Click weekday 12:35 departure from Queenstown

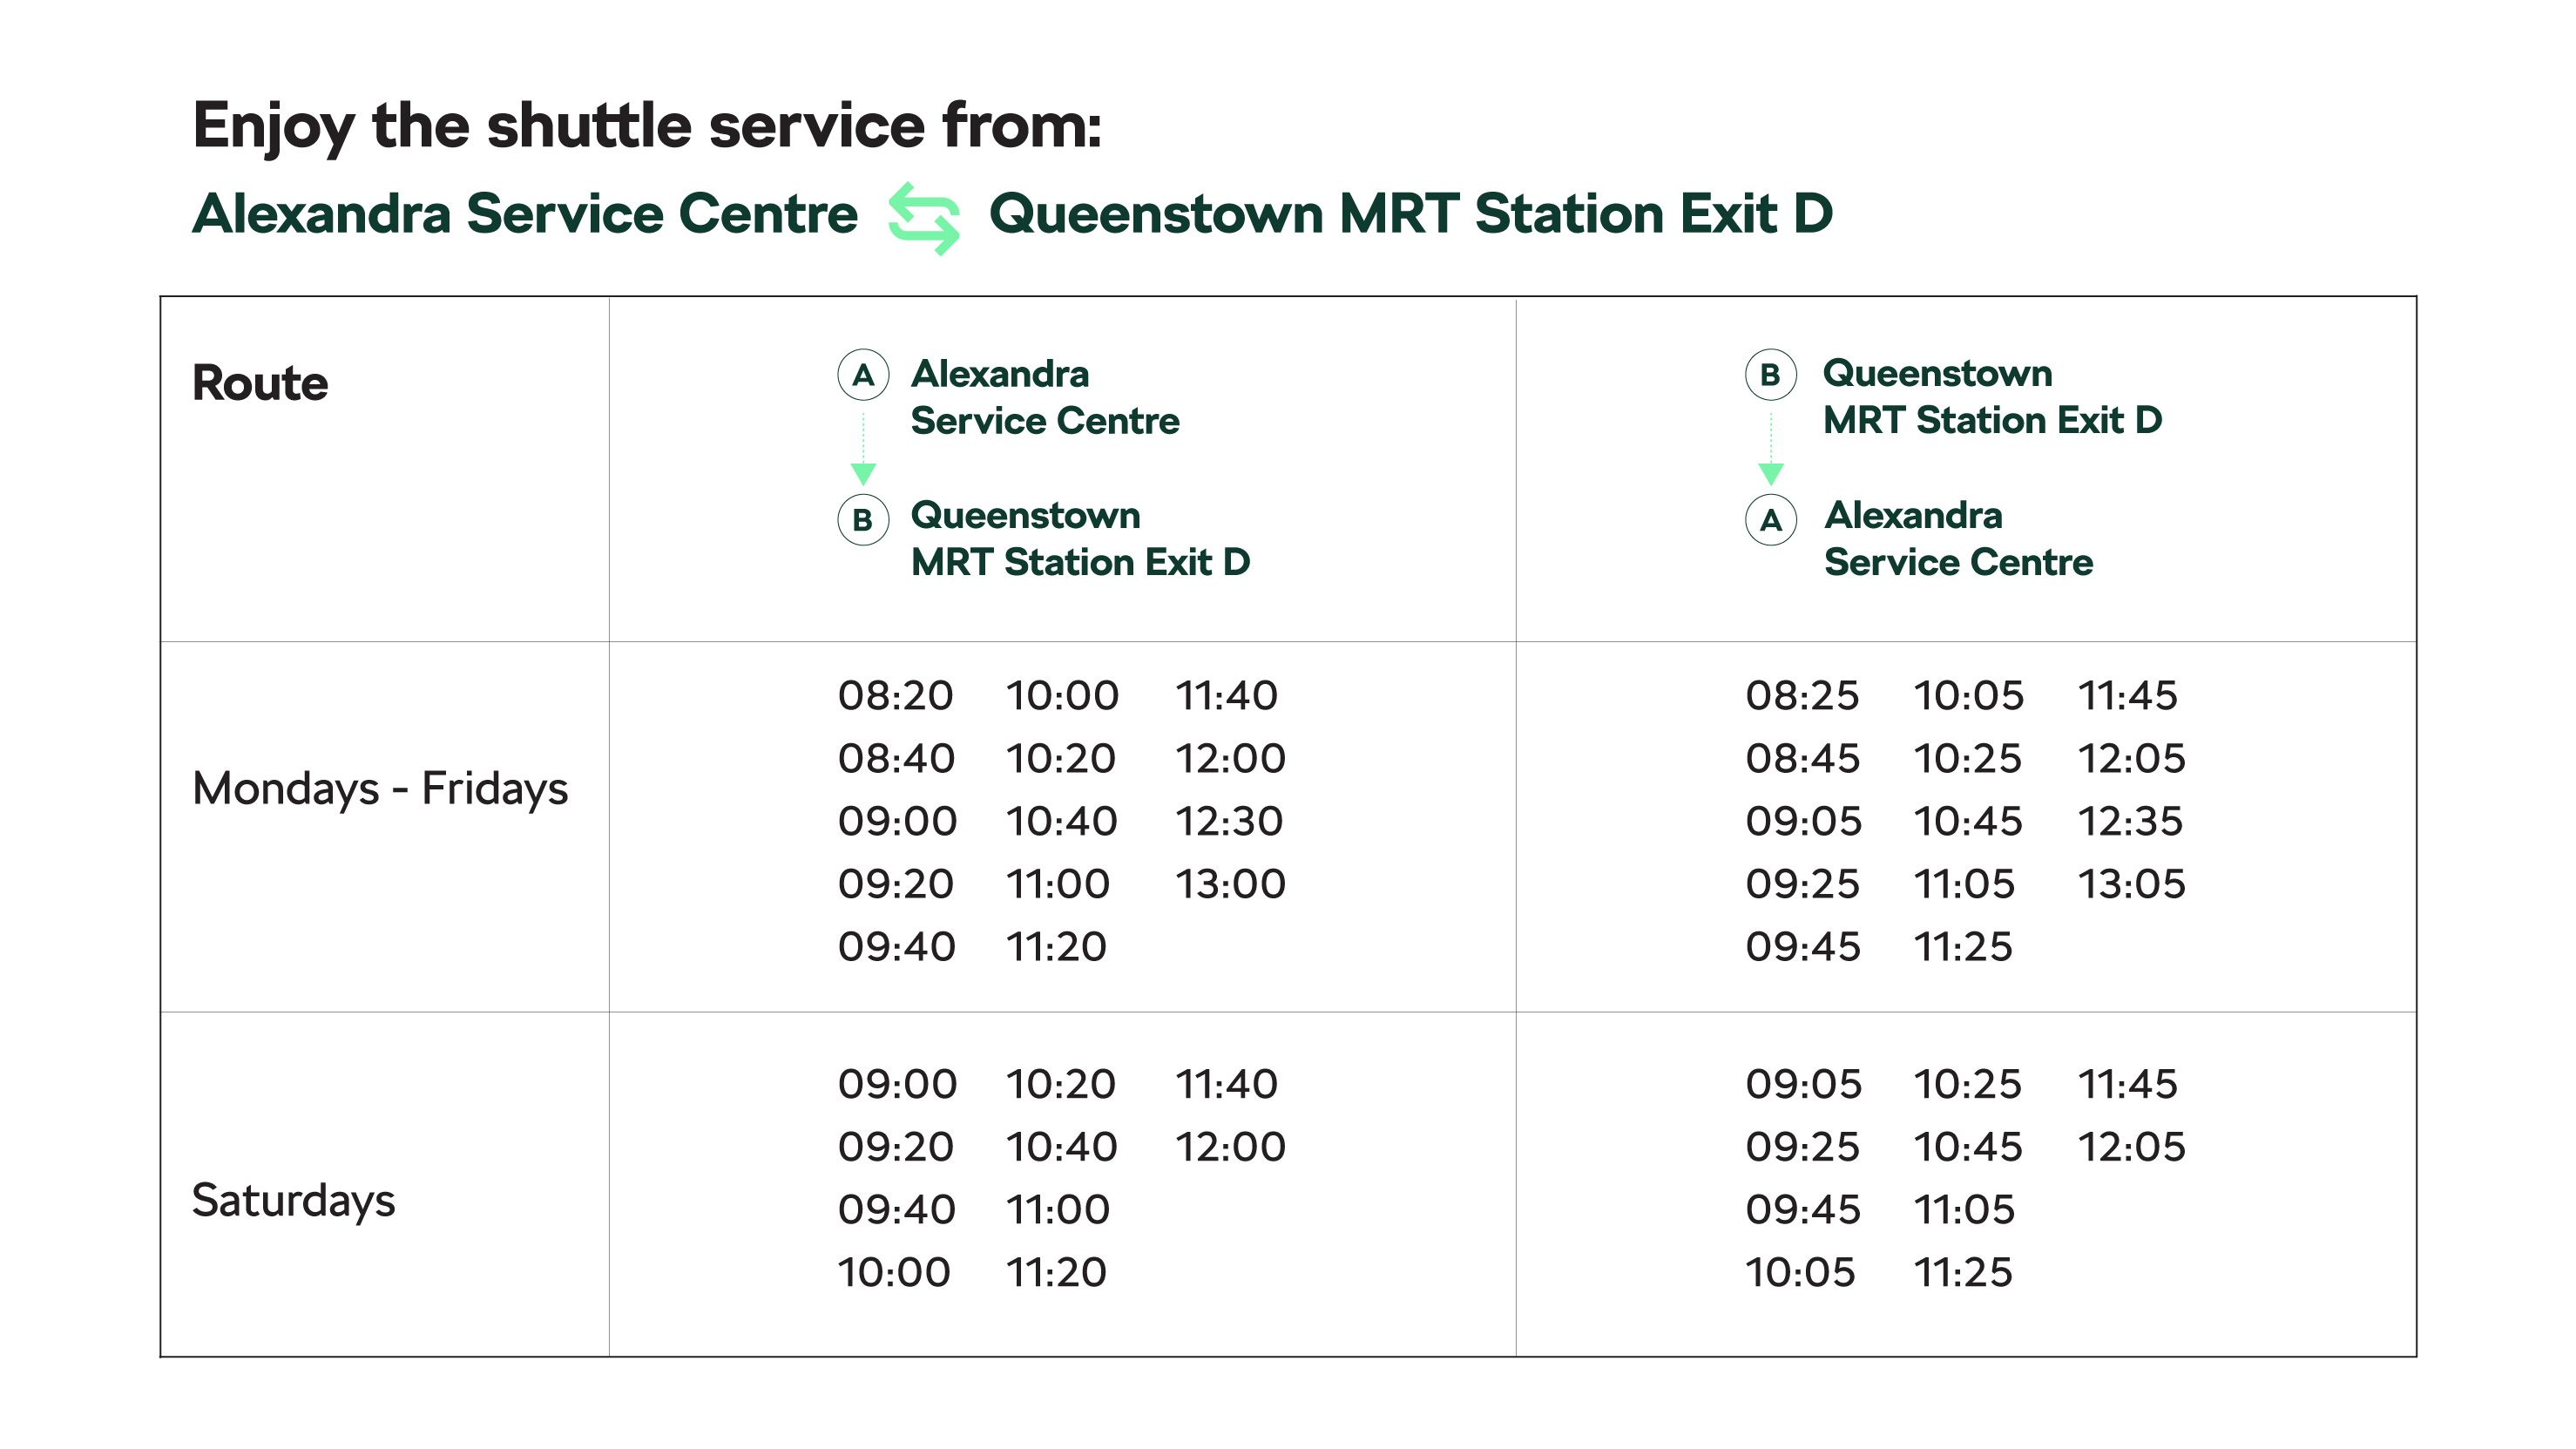2130,822
